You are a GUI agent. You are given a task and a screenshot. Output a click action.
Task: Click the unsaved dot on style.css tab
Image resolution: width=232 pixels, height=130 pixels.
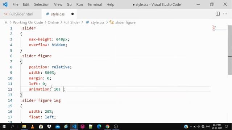point(72,14)
